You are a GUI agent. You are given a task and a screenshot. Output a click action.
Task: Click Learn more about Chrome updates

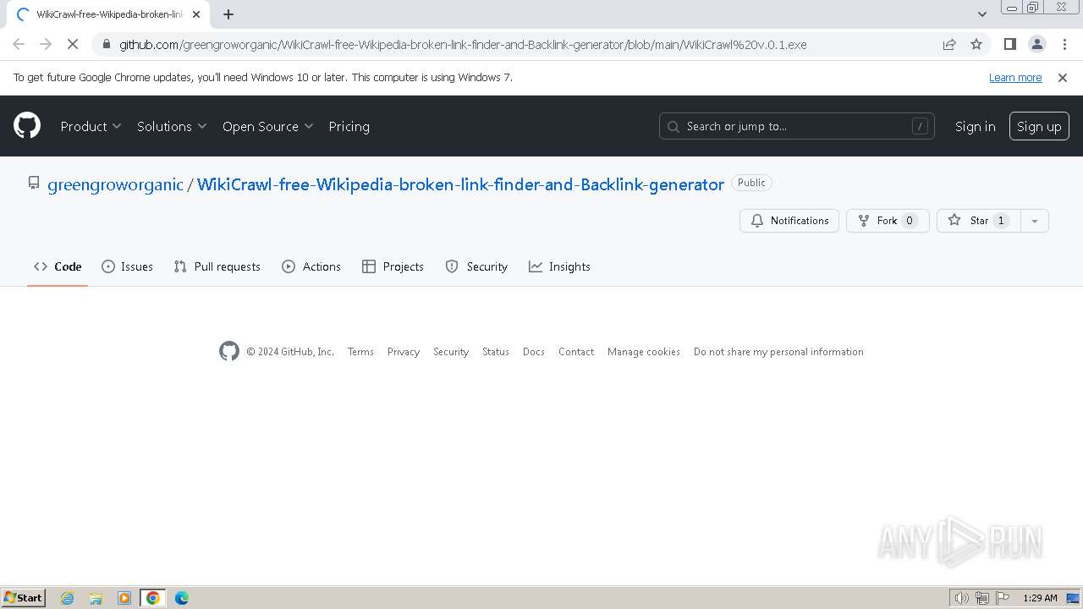coord(1015,78)
